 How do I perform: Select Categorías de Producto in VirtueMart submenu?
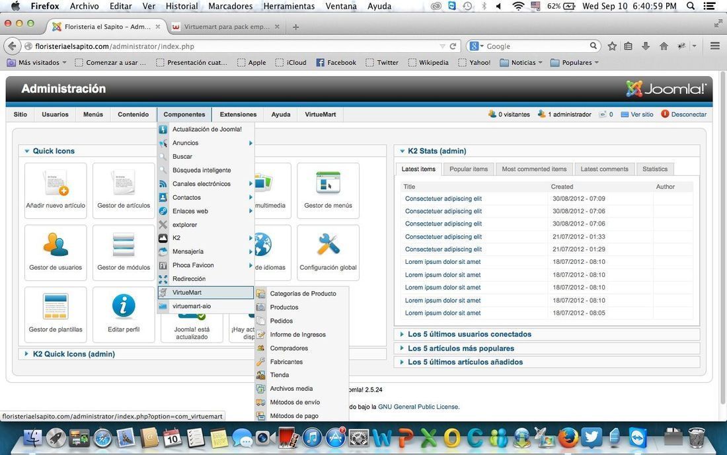coord(302,294)
